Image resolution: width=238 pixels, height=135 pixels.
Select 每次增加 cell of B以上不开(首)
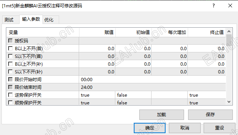[170, 48]
